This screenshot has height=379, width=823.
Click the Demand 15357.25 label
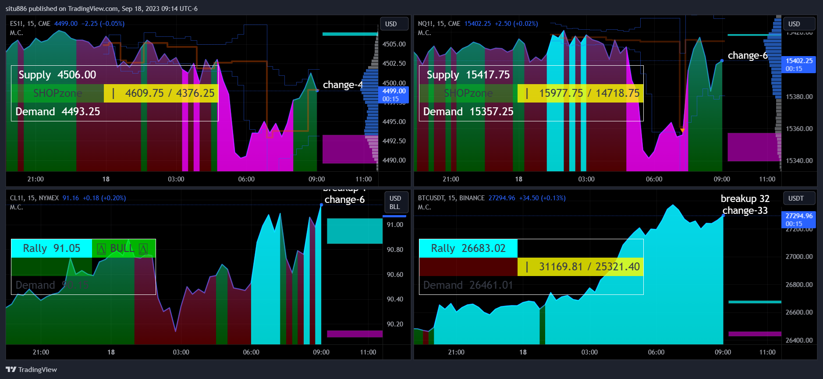(468, 112)
